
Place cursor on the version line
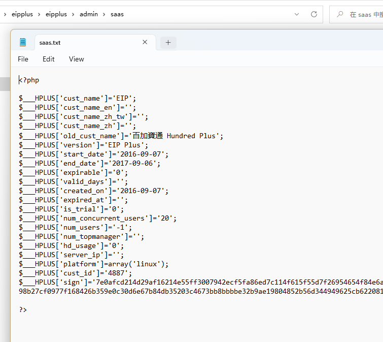(83, 145)
